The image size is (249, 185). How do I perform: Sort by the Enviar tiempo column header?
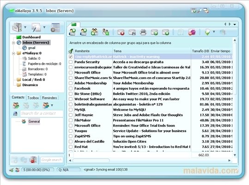221,51
